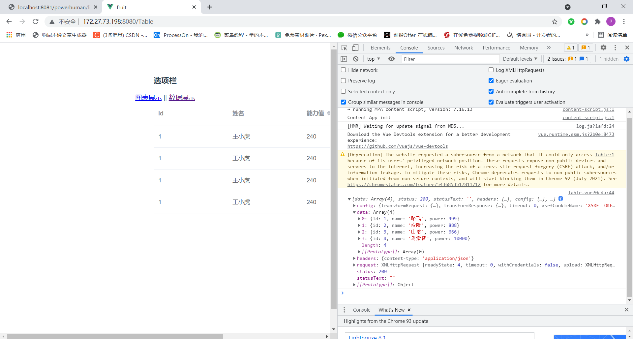The height and width of the screenshot is (339, 633).
Task: Close the bottom drawer panel
Action: pos(626,310)
